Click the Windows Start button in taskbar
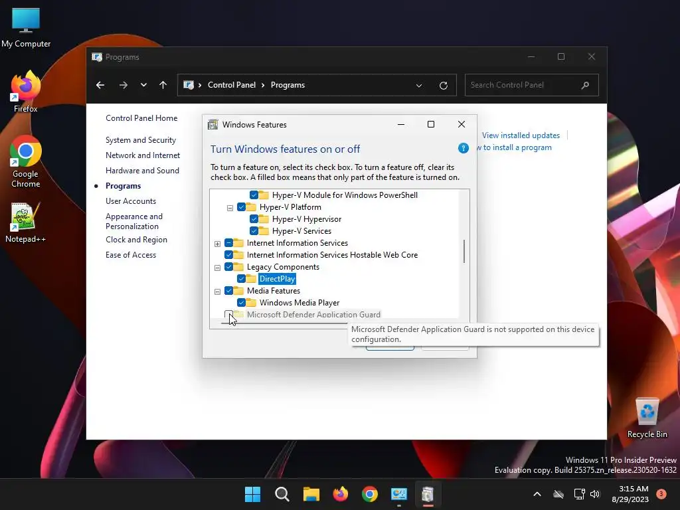680x510 pixels. click(252, 494)
